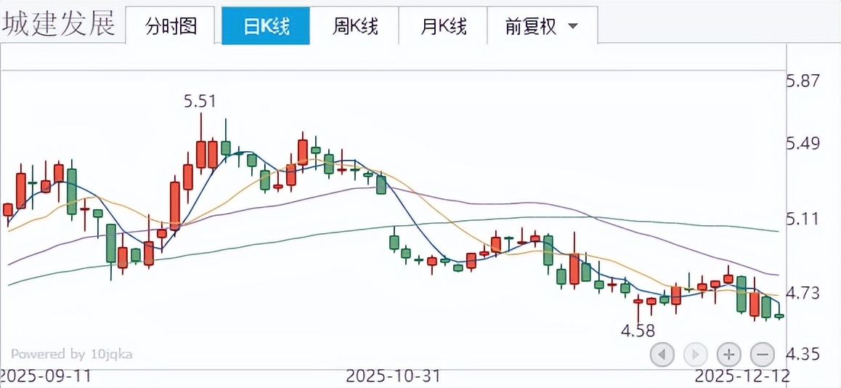Open the 周K线 weekly chart tab
This screenshot has height=388, width=841.
[355, 27]
